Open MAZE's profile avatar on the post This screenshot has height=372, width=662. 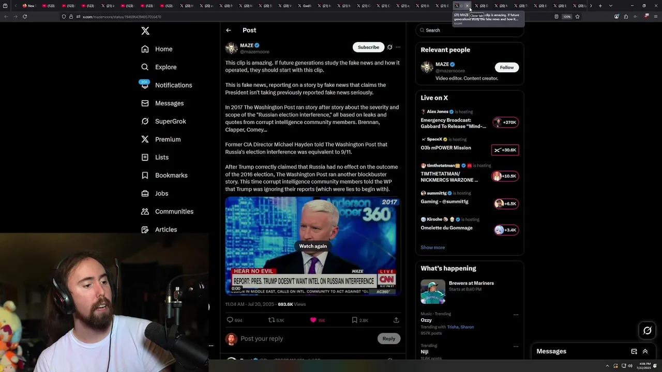[231, 49]
